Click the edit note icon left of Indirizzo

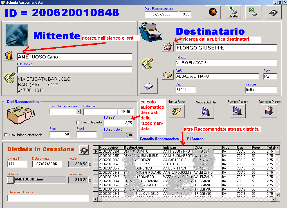pyautogui.click(x=147, y=64)
